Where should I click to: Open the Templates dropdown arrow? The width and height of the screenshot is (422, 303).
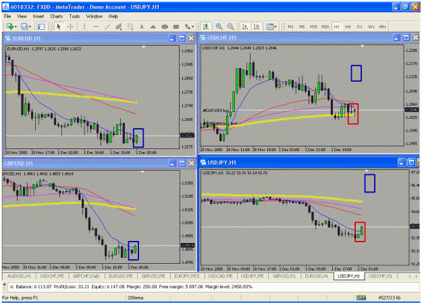(x=275, y=26)
